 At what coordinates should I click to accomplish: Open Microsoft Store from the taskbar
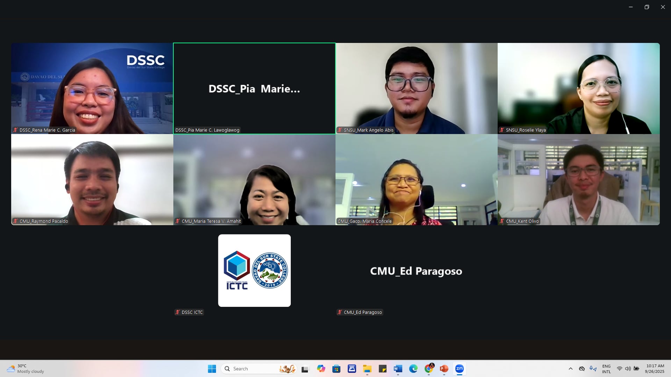pyautogui.click(x=336, y=369)
